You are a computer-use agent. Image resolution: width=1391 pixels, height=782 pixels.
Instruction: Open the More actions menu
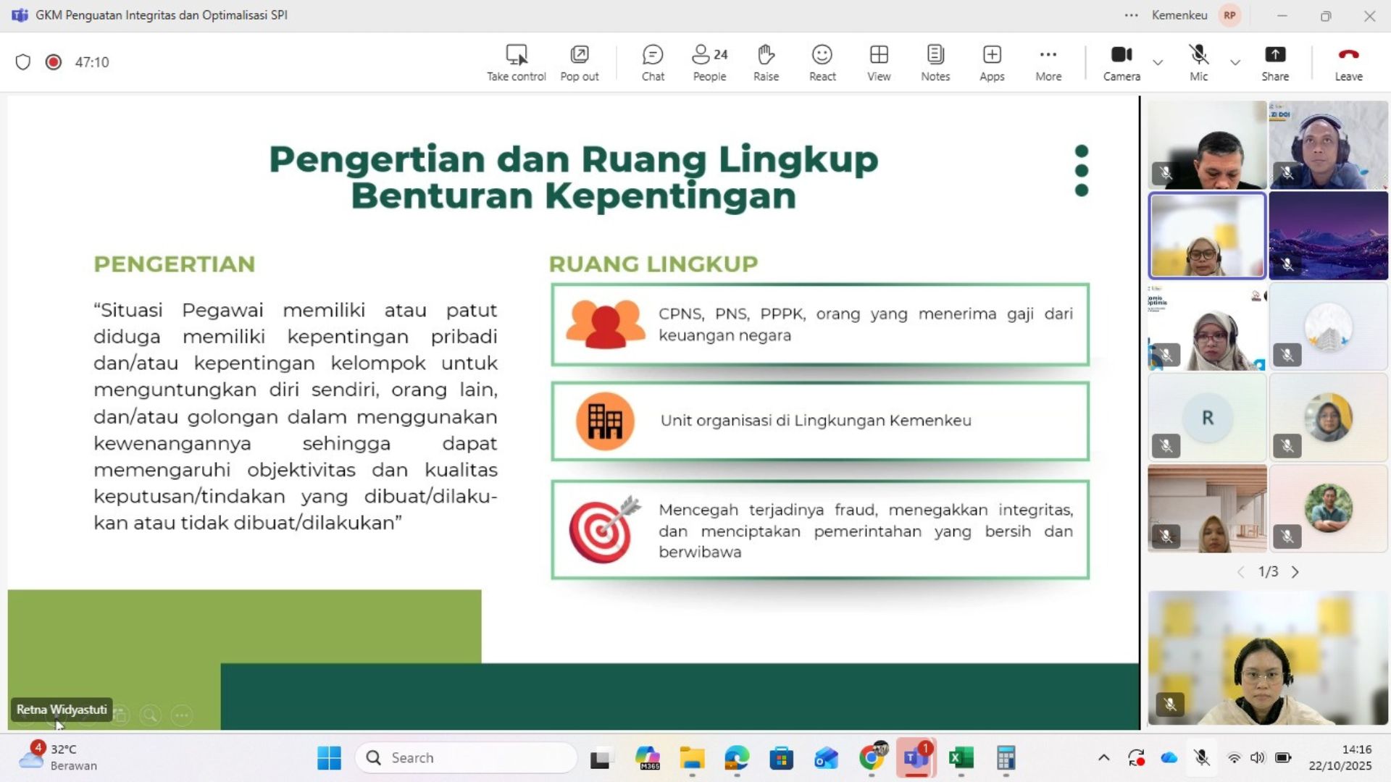(1048, 62)
